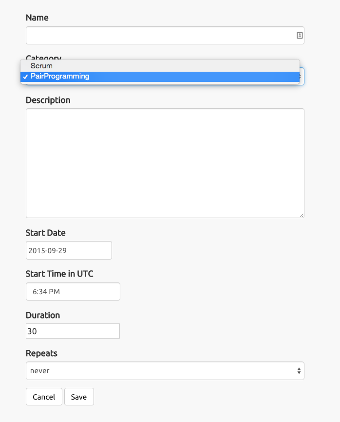The width and height of the screenshot is (340, 422).
Task: Open the Start Date field showing 2015-09-29
Action: coord(69,250)
